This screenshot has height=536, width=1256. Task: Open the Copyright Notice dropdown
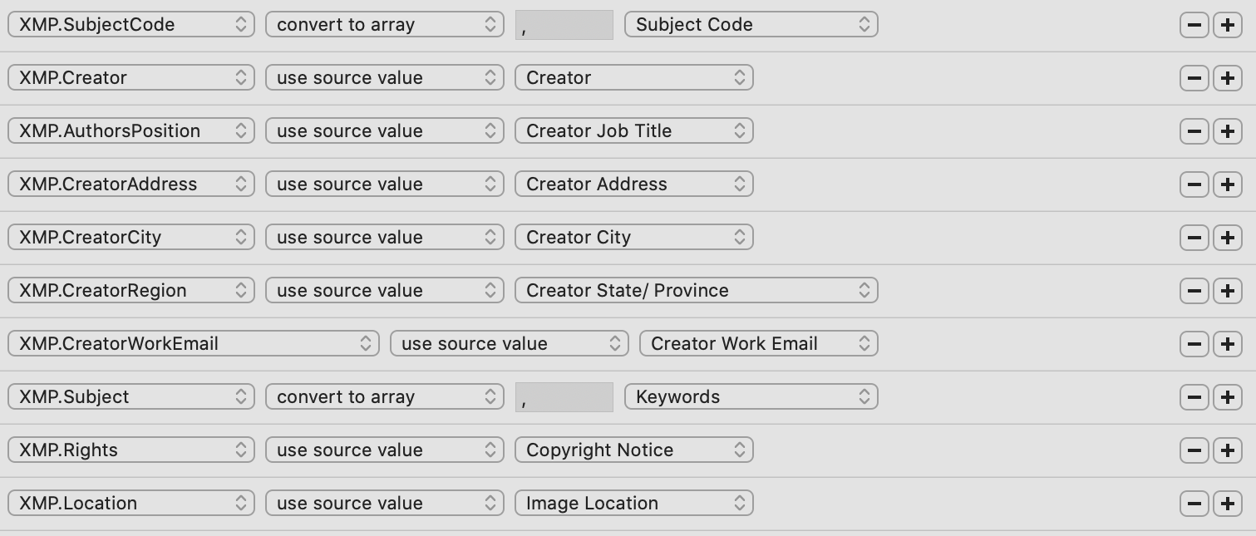(633, 450)
